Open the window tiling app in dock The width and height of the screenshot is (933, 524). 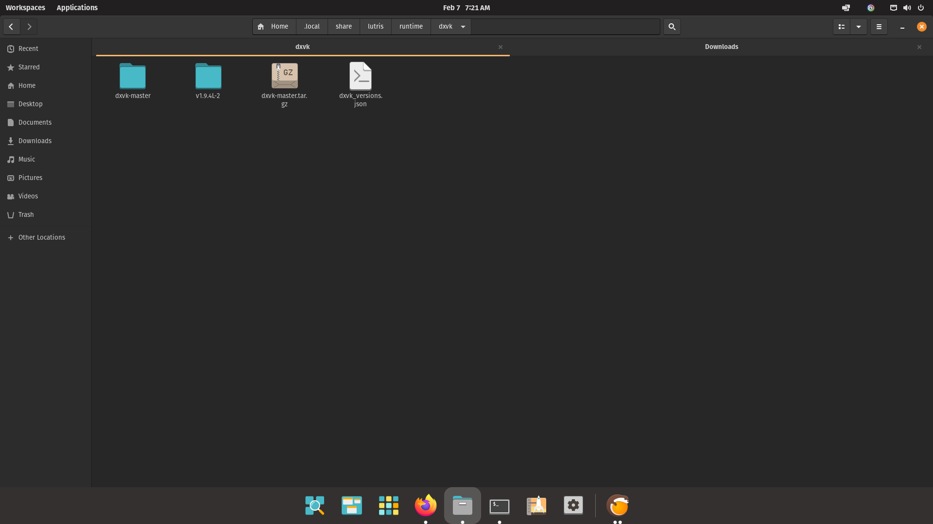click(x=352, y=506)
